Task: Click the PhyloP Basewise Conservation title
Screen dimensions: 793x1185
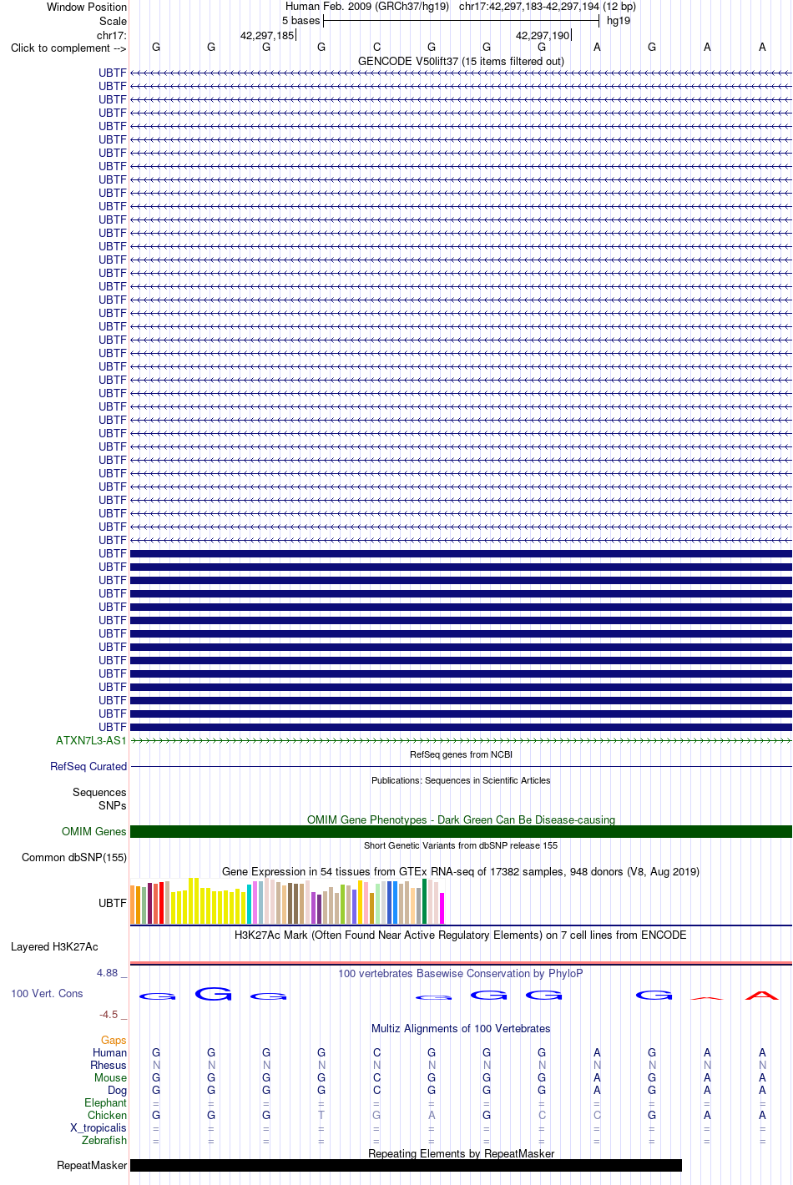Action: 461,973
